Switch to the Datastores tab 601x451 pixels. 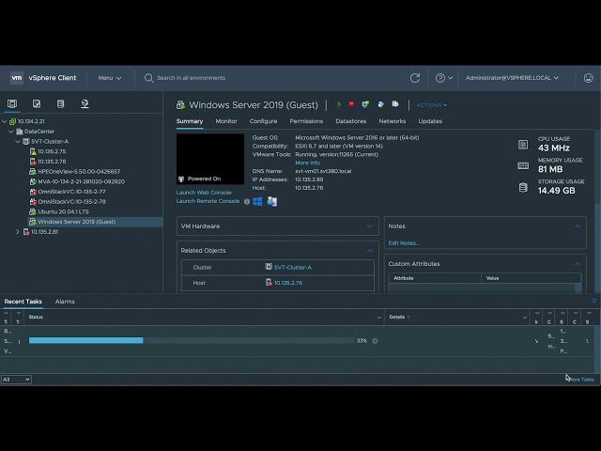[350, 121]
